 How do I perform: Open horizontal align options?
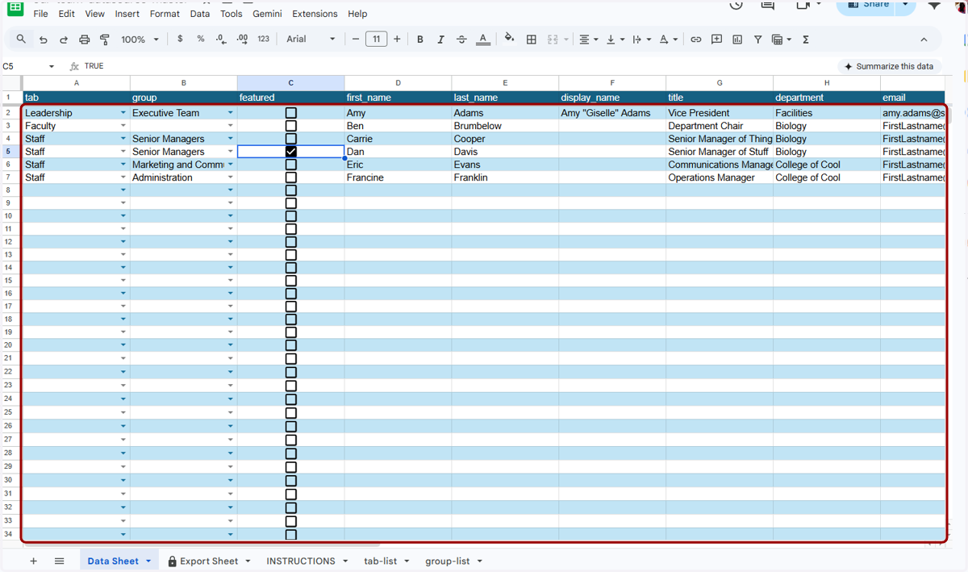(x=589, y=39)
